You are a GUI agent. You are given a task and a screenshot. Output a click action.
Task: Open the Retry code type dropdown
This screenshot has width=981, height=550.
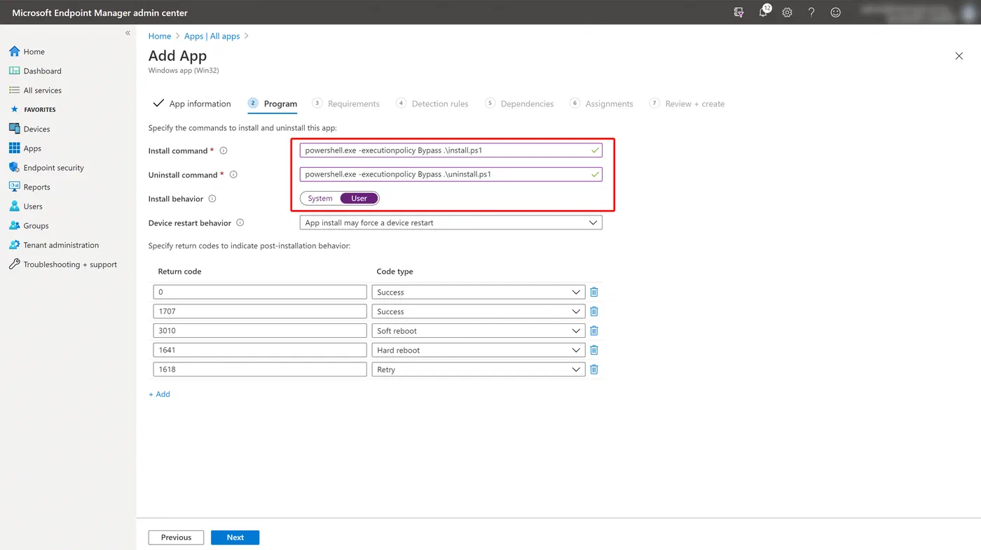point(478,369)
